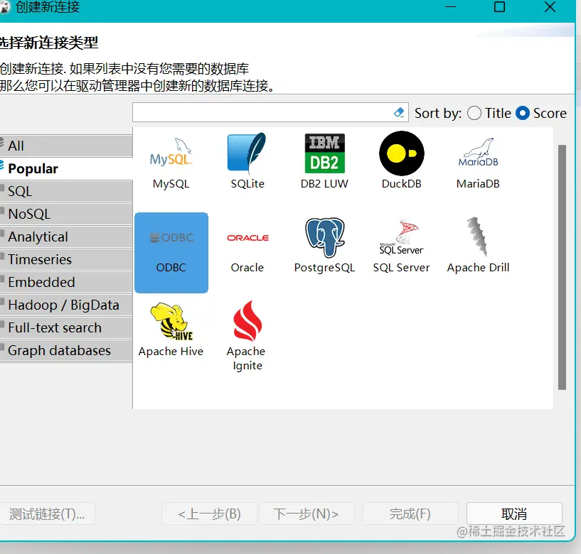Click the driver list vertical scrollbar
Image resolution: width=581 pixels, height=554 pixels.
click(x=562, y=267)
